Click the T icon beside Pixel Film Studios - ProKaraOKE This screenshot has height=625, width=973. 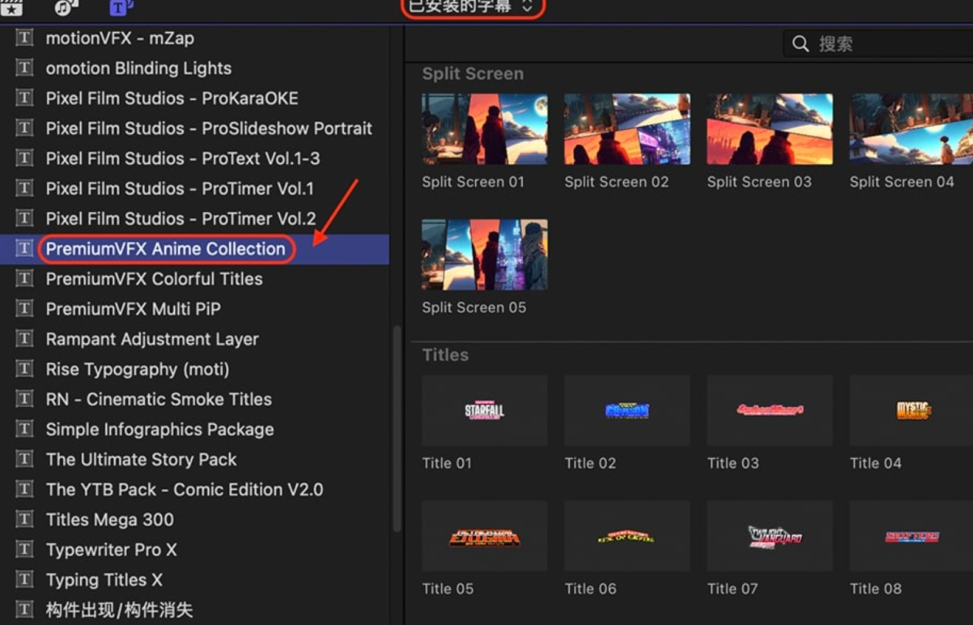tap(24, 97)
